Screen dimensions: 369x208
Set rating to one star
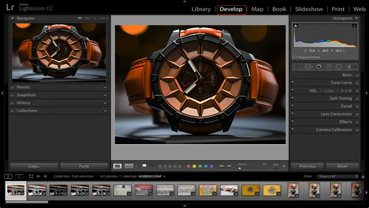pos(160,166)
